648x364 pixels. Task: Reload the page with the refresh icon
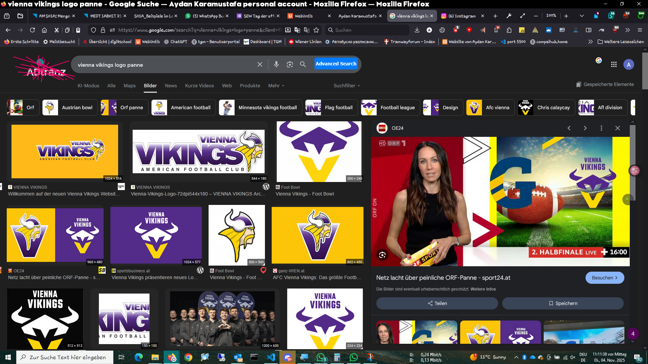coord(32,30)
